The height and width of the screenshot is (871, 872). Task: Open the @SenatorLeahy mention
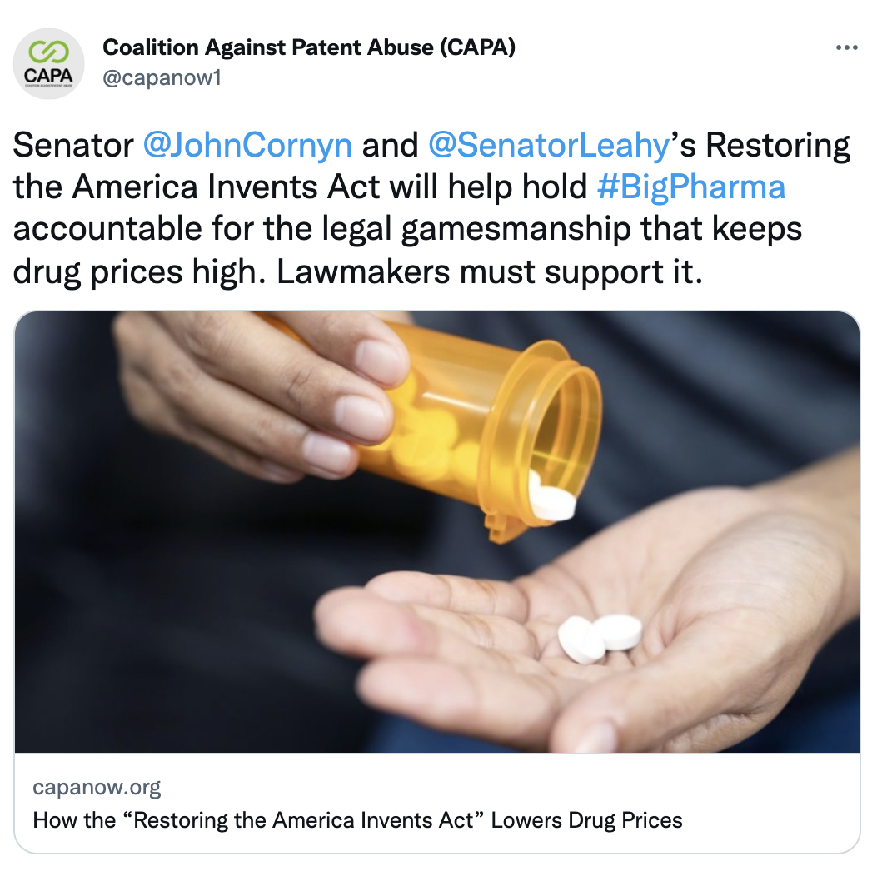click(x=549, y=145)
